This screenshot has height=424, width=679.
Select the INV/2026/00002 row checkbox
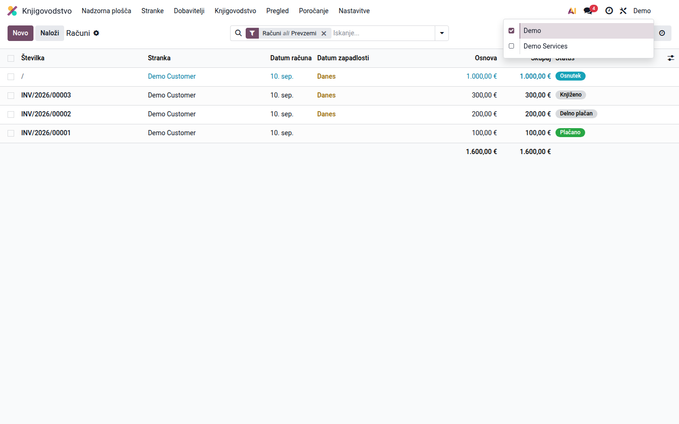11,114
